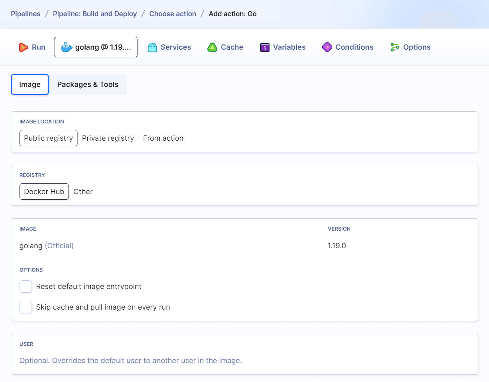Viewport: 489px width, 382px height.
Task: Choose From action image location
Action: coord(163,138)
